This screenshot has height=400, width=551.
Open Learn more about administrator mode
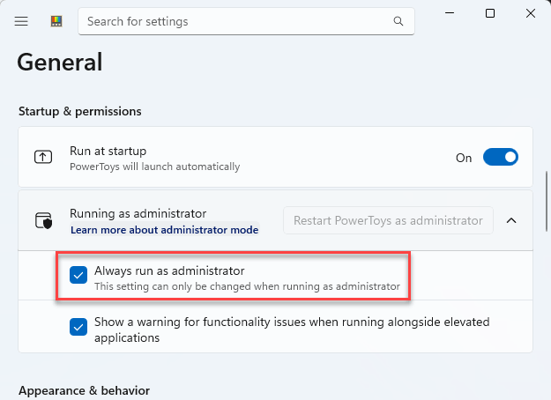[x=165, y=230]
